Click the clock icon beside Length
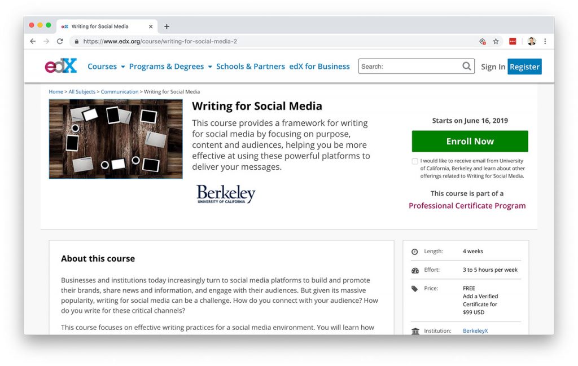Image resolution: width=578 pixels, height=366 pixels. coord(415,252)
